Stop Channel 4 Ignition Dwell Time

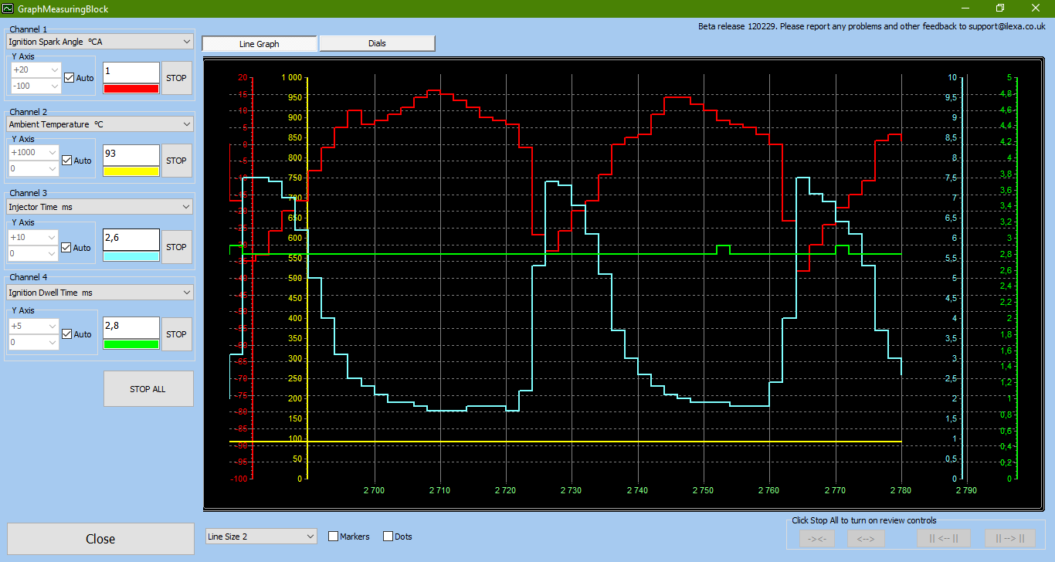point(176,334)
